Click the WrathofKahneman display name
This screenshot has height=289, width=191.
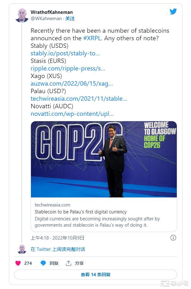click(x=51, y=12)
